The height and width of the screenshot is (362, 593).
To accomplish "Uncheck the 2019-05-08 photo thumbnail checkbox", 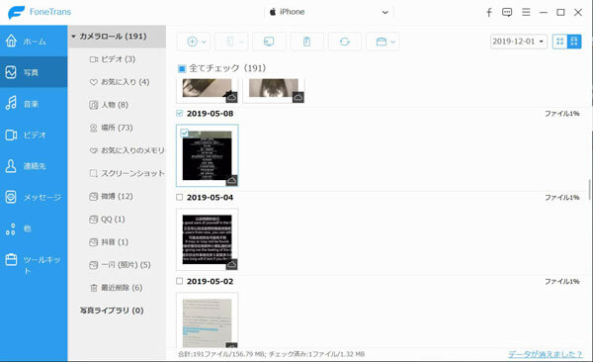I will 184,133.
